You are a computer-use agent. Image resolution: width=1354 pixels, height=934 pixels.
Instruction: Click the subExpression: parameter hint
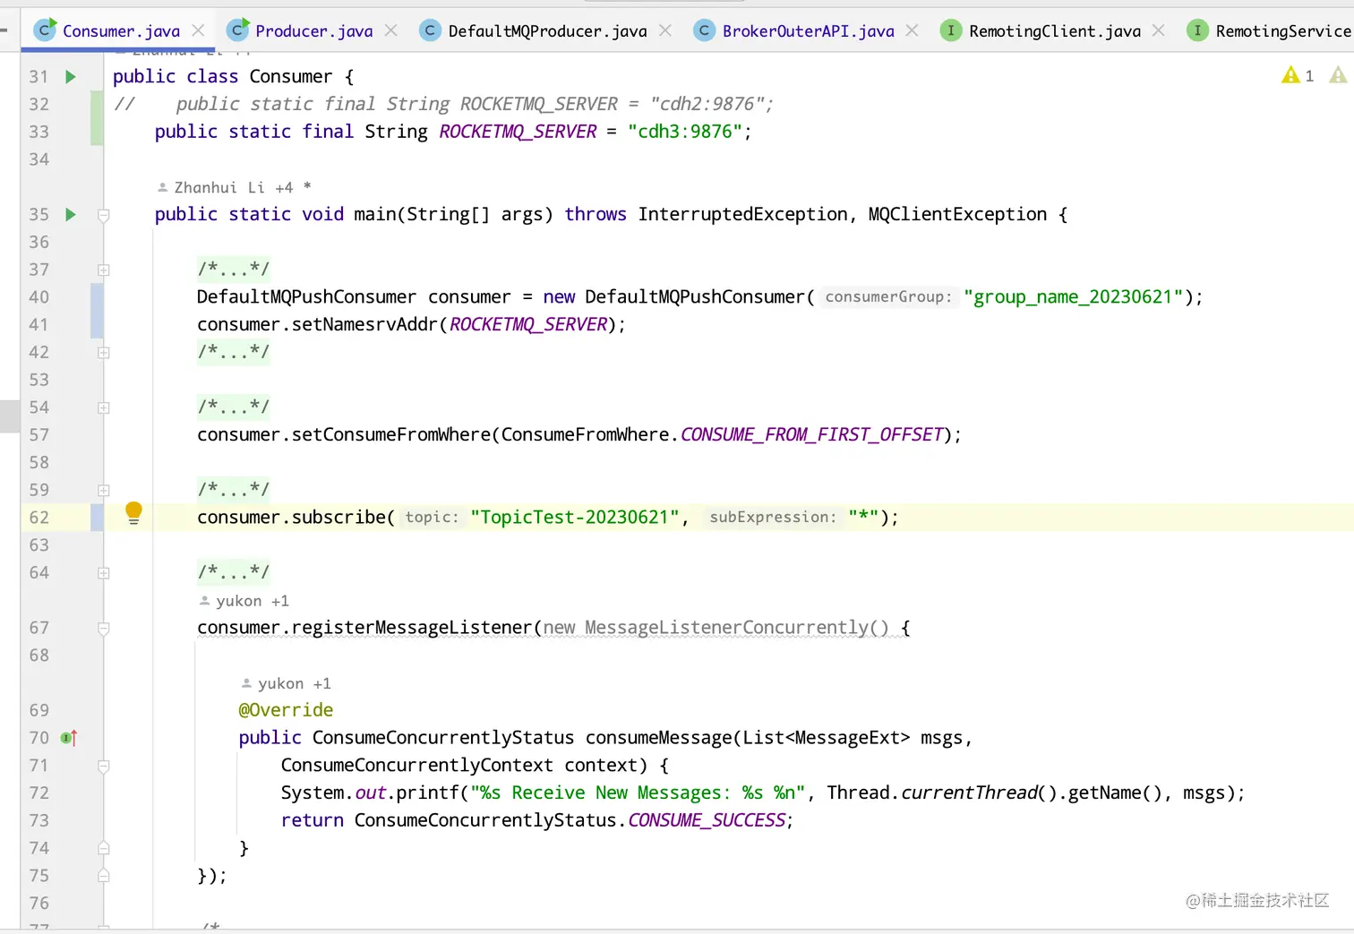[773, 518]
